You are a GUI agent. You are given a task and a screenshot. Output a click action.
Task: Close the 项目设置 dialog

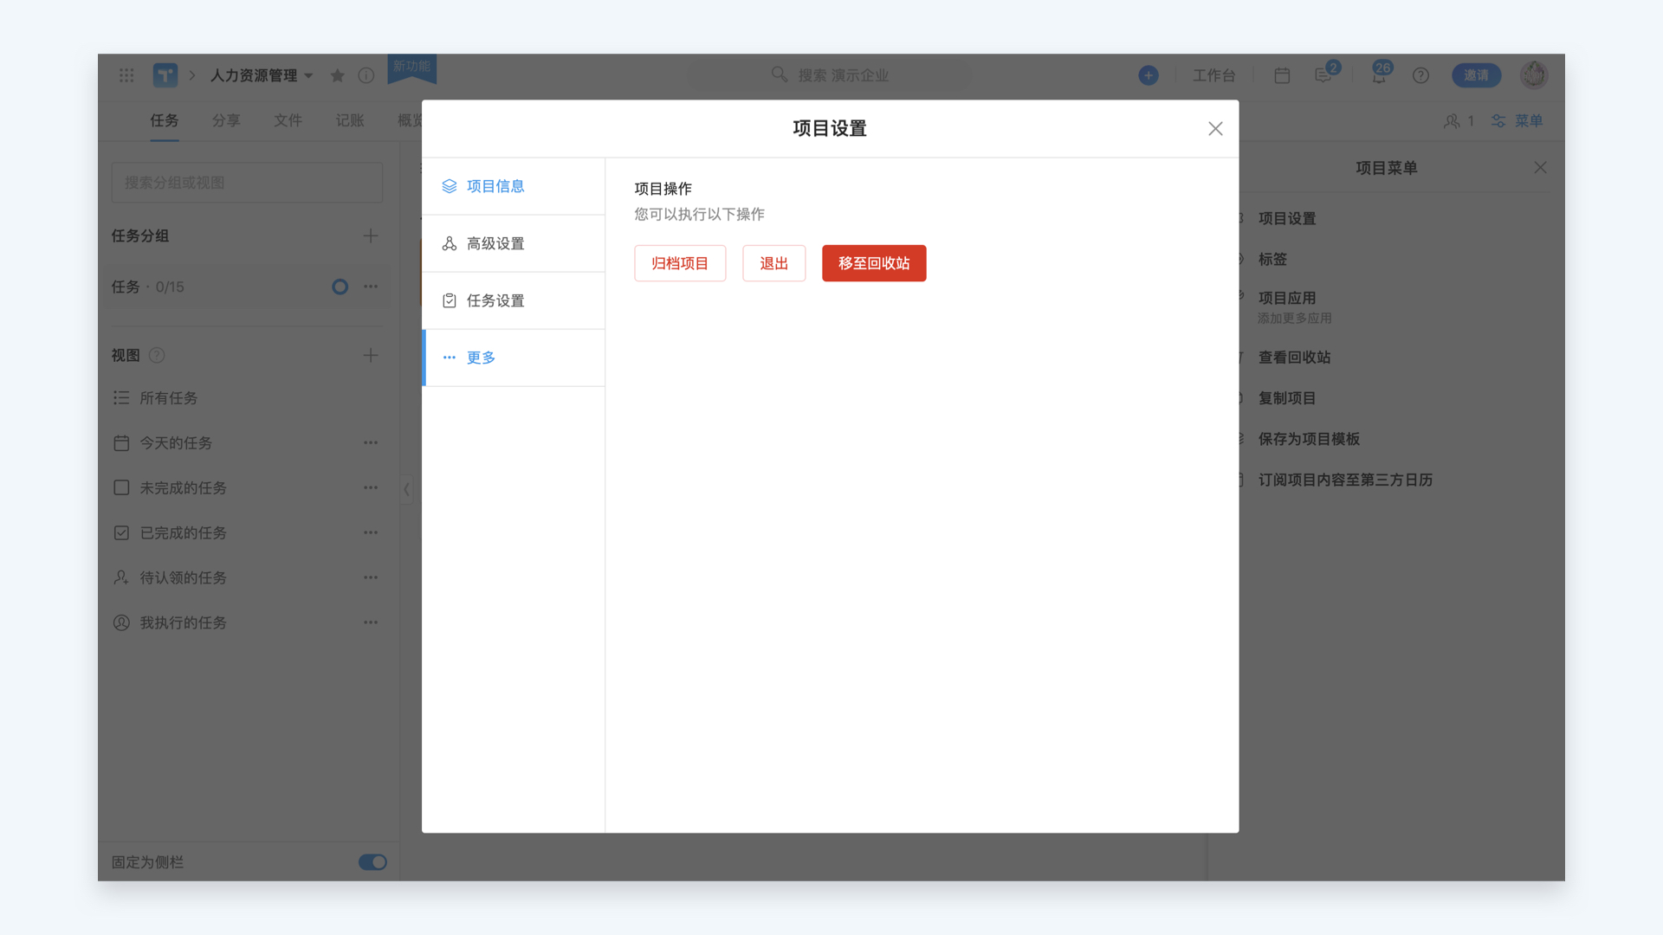click(x=1215, y=129)
